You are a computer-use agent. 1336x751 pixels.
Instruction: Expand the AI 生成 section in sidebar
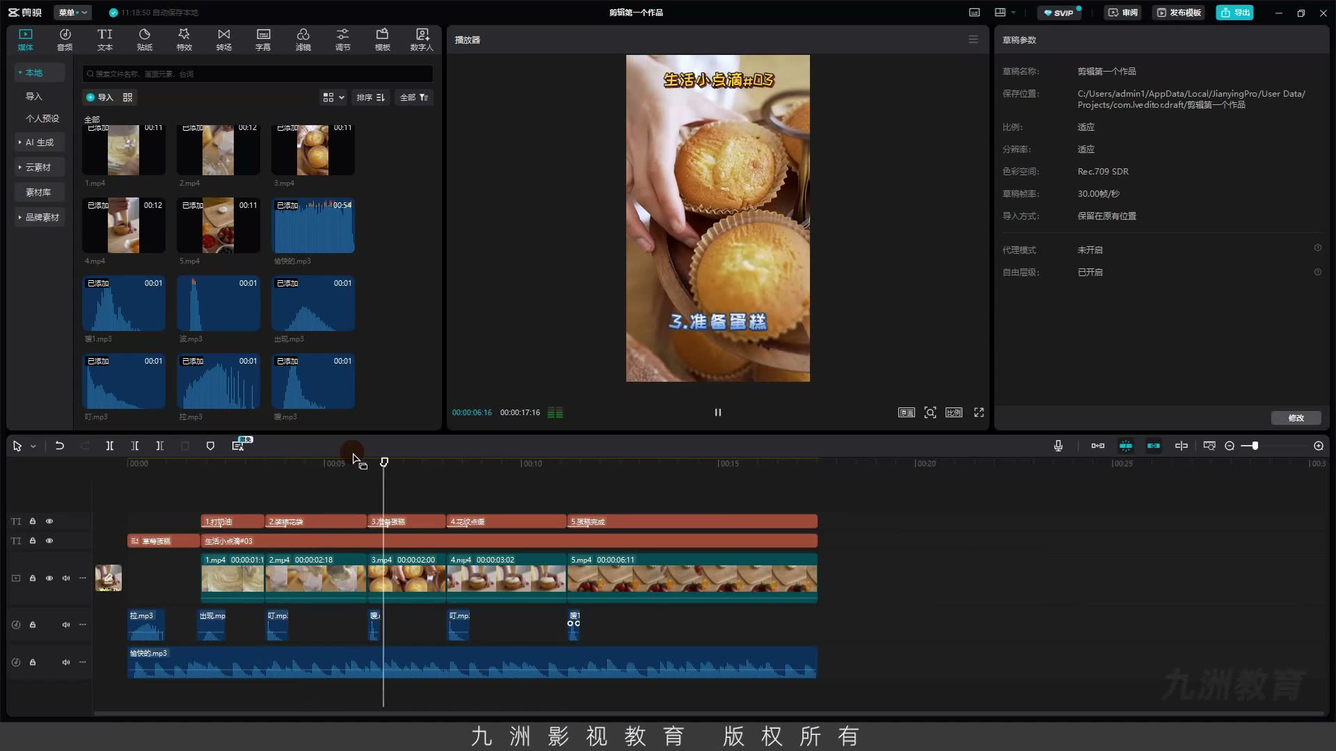[40, 143]
